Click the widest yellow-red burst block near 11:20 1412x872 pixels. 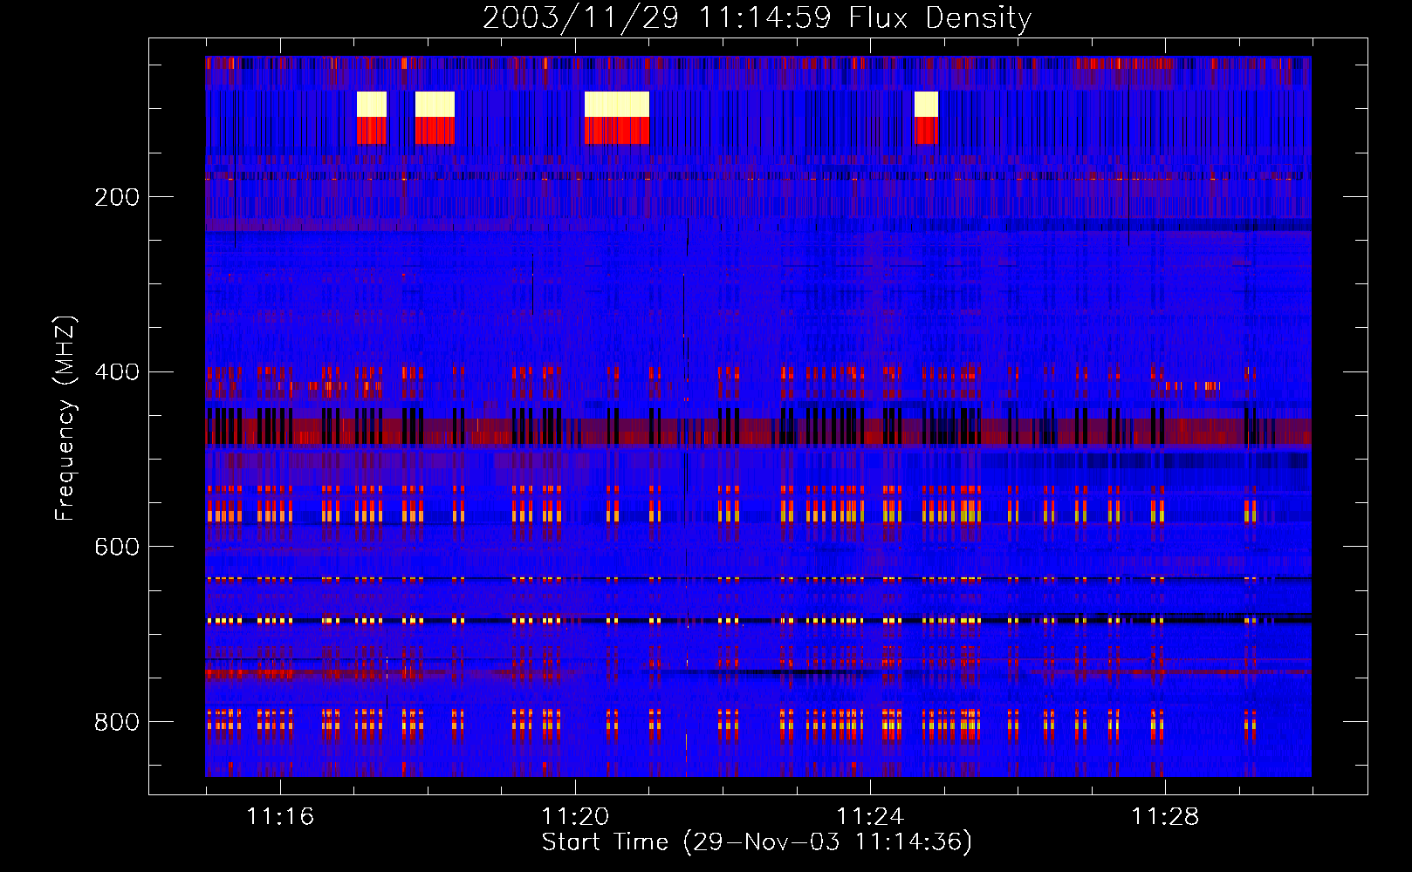point(617,118)
